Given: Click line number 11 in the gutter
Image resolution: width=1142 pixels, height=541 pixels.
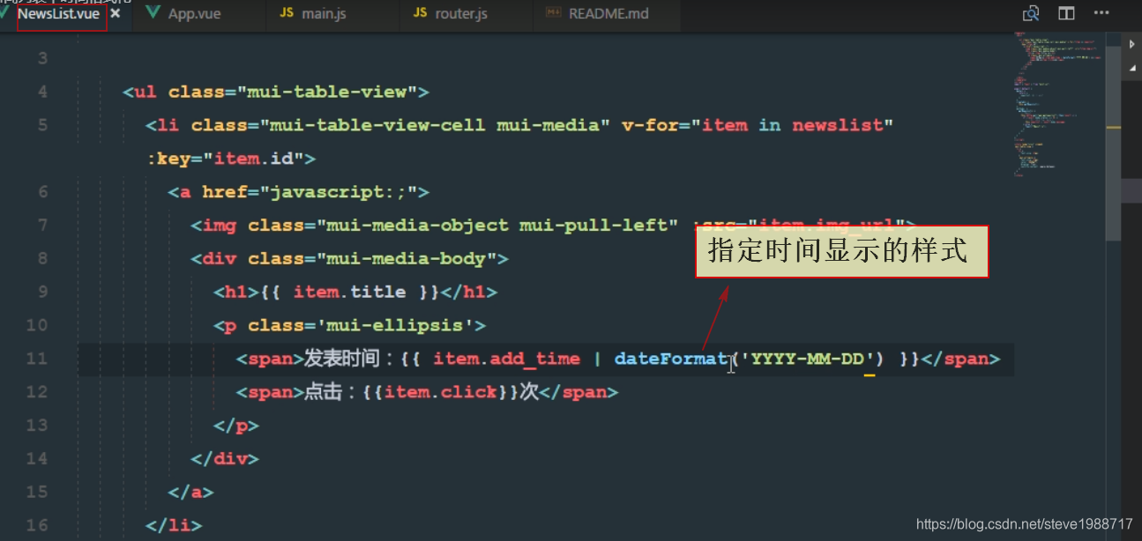Looking at the screenshot, I should 37,359.
